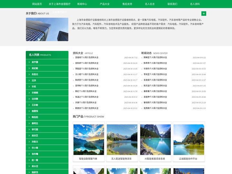Open the news item dated 2025-04-30 19:50

pos(155,91)
